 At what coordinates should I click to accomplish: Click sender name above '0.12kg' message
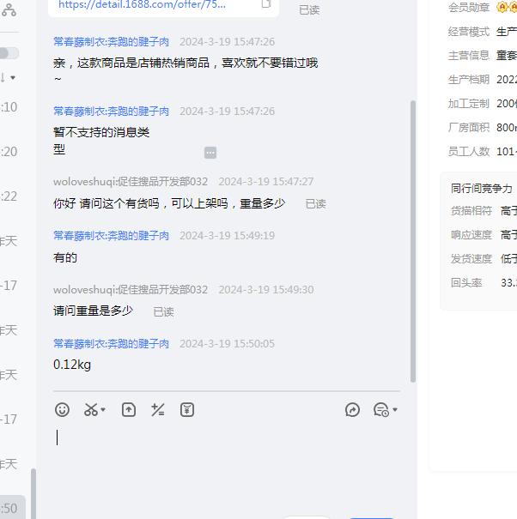tap(111, 343)
